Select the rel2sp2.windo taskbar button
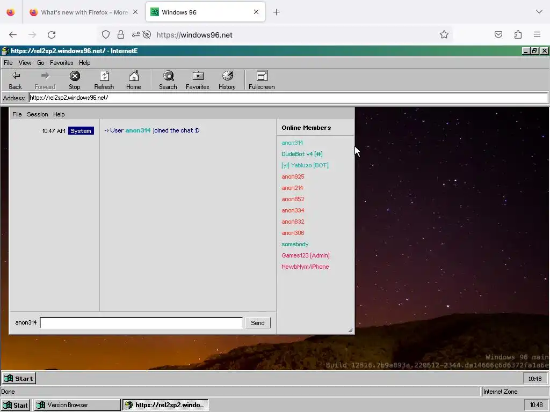 [165, 405]
